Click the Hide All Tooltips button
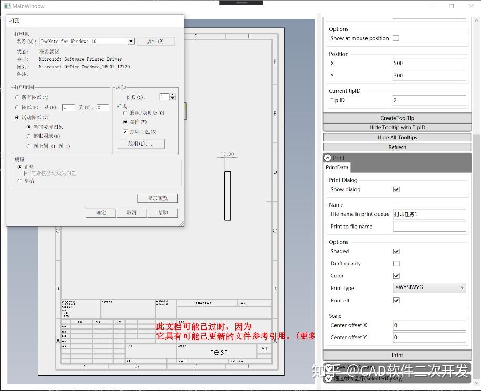This screenshot has width=481, height=391. 397,137
